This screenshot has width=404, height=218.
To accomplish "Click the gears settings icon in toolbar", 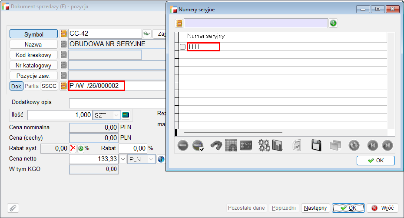I will coord(264,145).
